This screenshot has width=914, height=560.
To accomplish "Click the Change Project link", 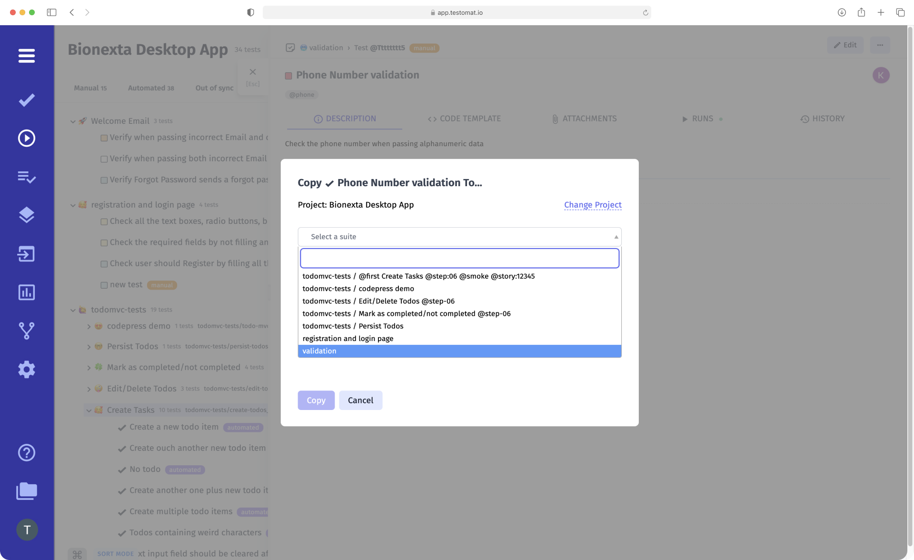I will pos(592,204).
